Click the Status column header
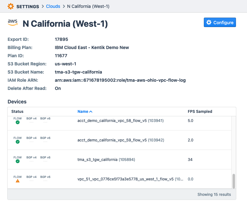The image size is (247, 204). coord(17,111)
